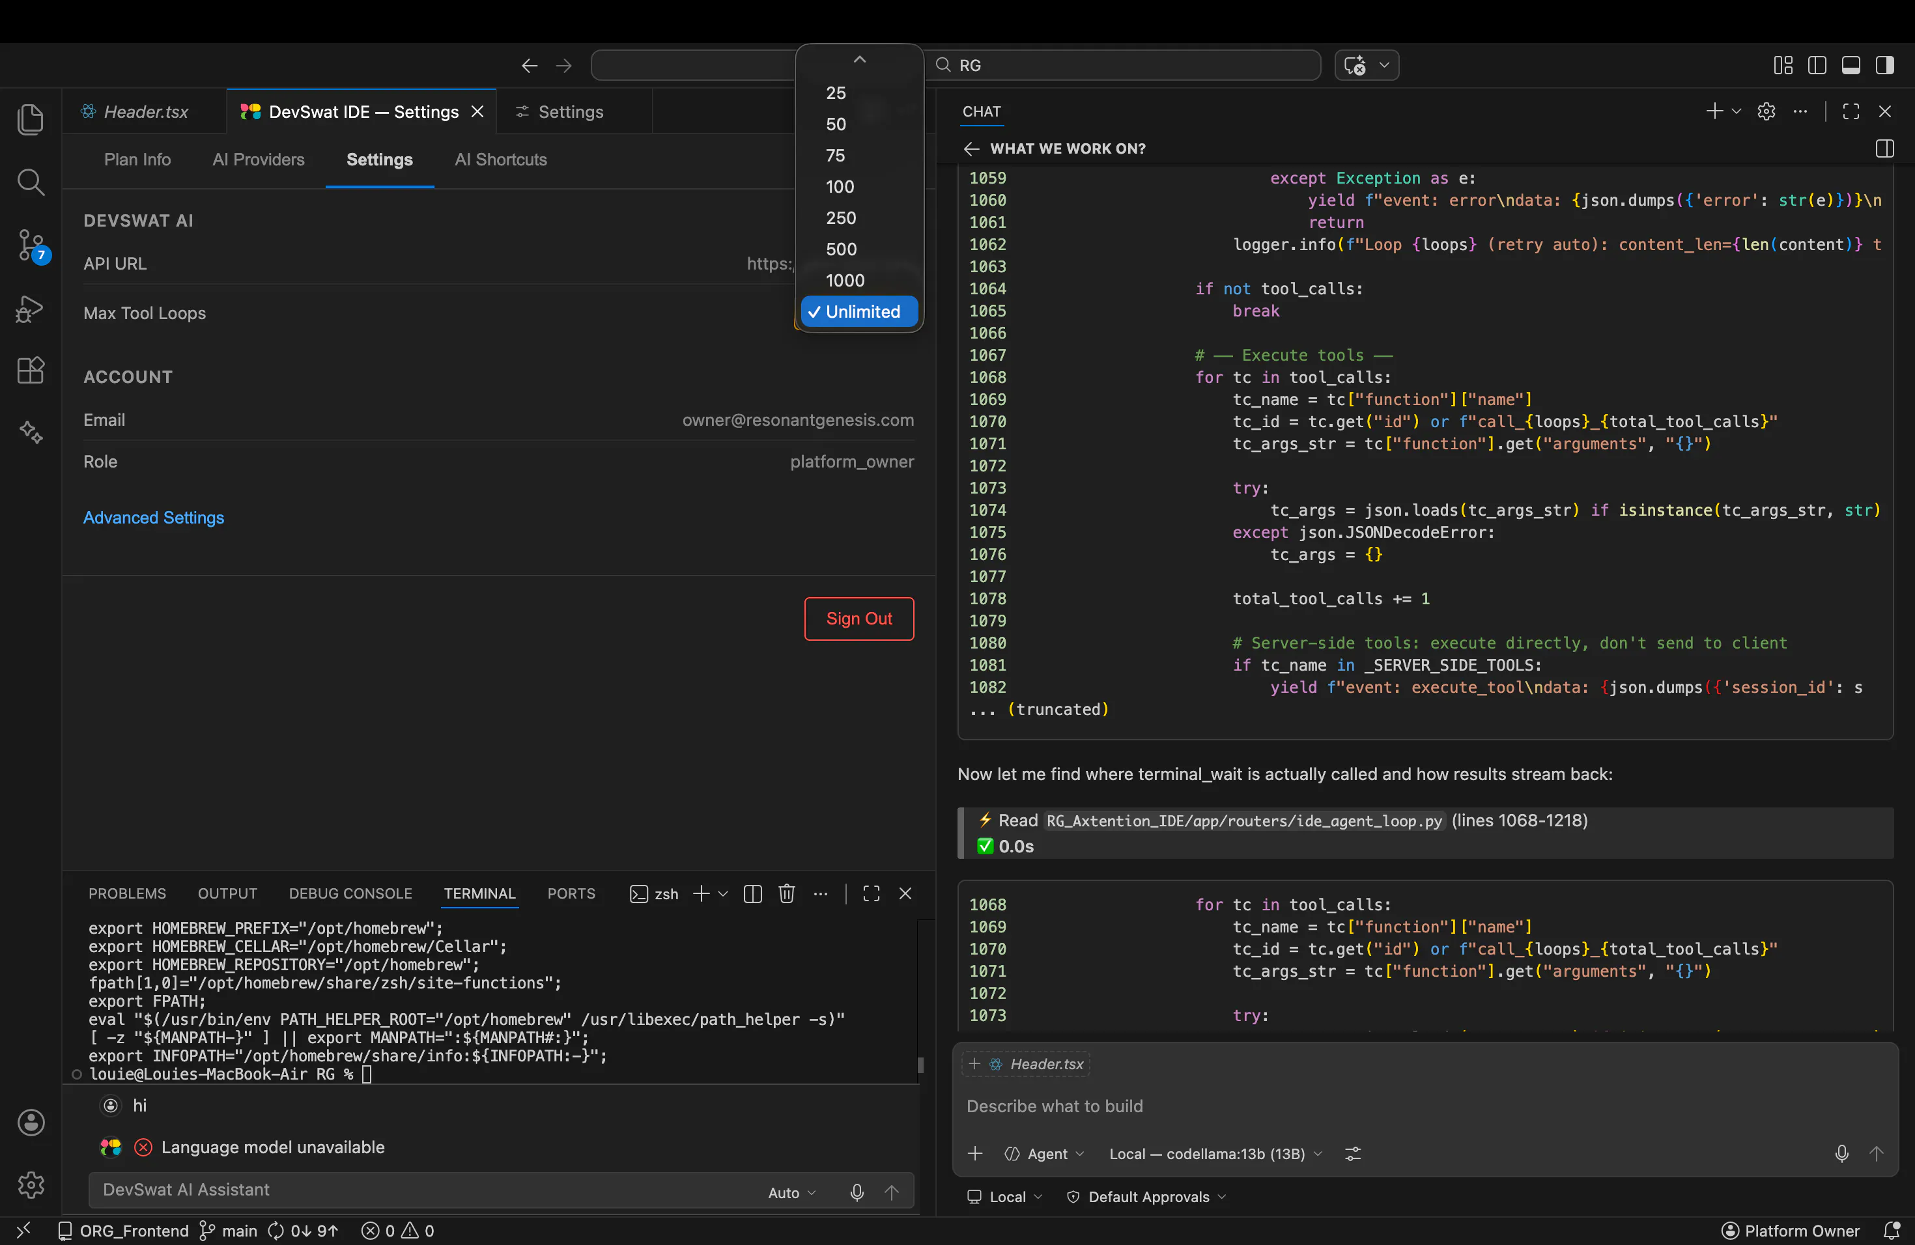Expand the new chat dropdown chevron
1915x1245 pixels.
(1736, 111)
